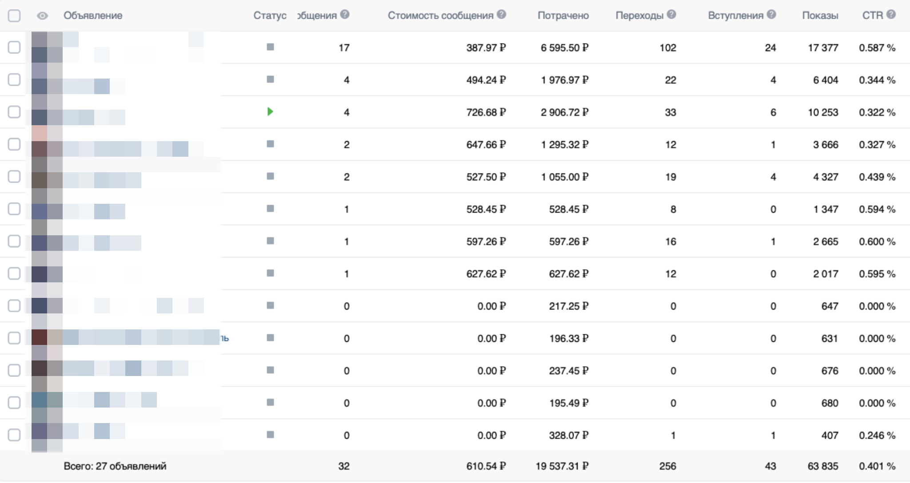Check the box for the first ad row
This screenshot has width=910, height=483.
(x=14, y=47)
